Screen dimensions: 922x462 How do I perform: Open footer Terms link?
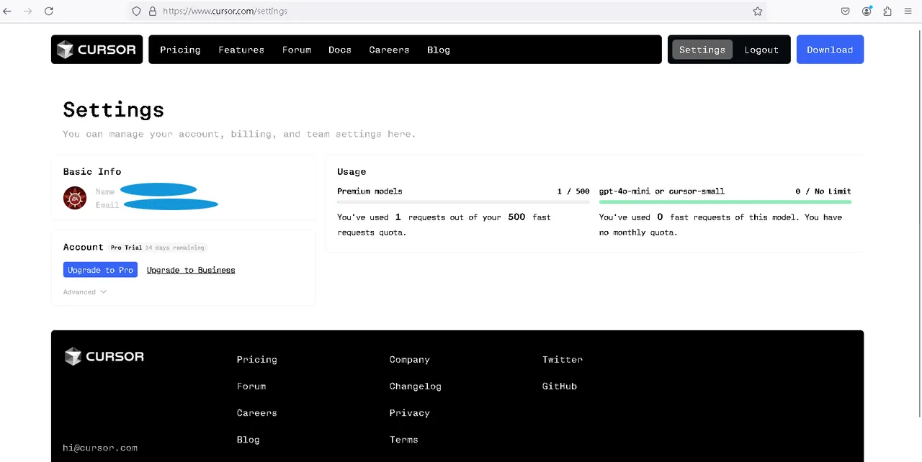click(x=404, y=440)
